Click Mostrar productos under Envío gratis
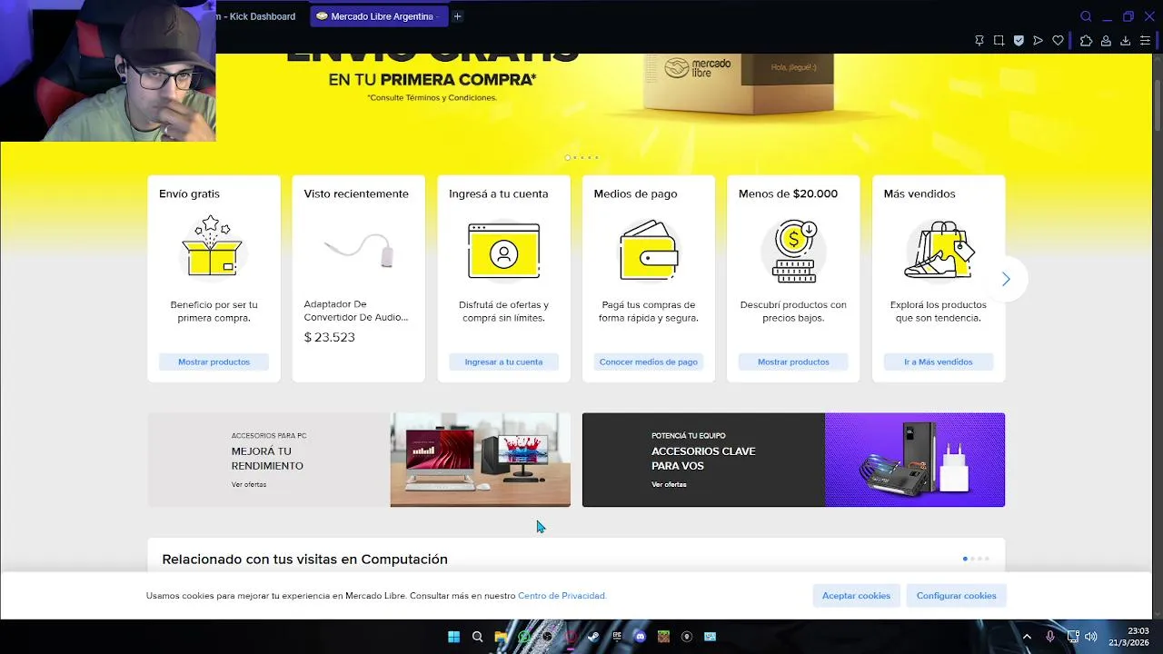1163x654 pixels. 214,362
